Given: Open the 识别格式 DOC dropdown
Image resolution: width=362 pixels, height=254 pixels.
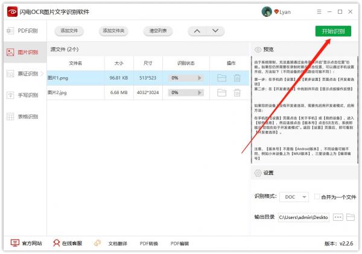Looking at the screenshot, I should coord(294,197).
